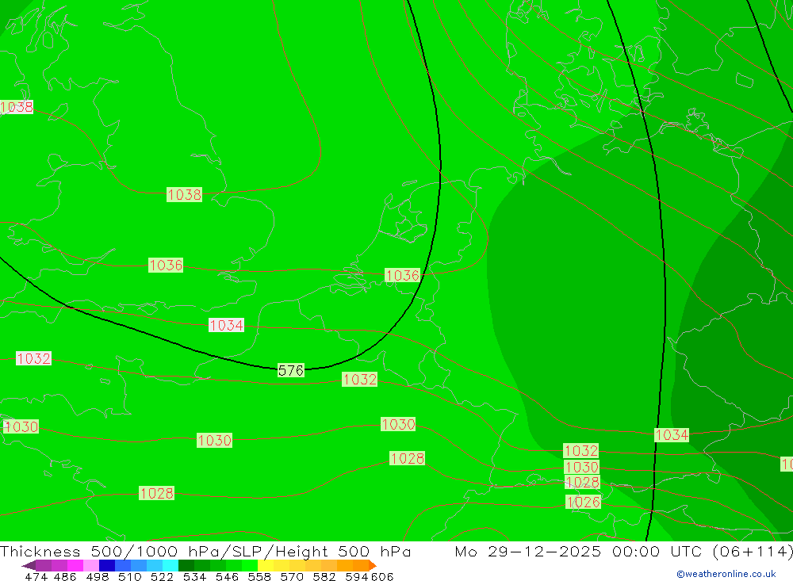This screenshot has width=793, height=581.
Task: Click the 1028 label directly below central 1030
Action: coord(407,459)
